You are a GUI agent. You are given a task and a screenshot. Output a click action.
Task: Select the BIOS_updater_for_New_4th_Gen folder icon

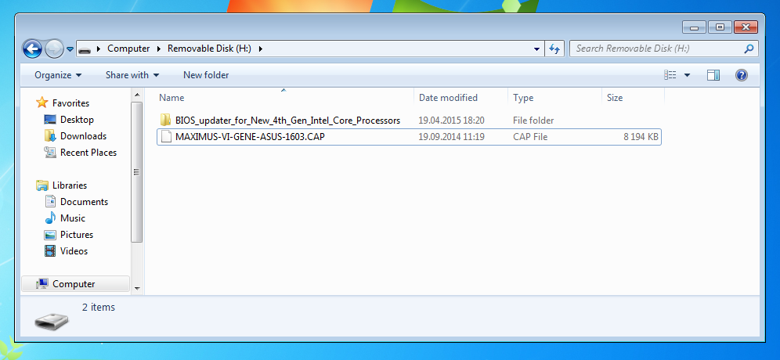pos(166,121)
